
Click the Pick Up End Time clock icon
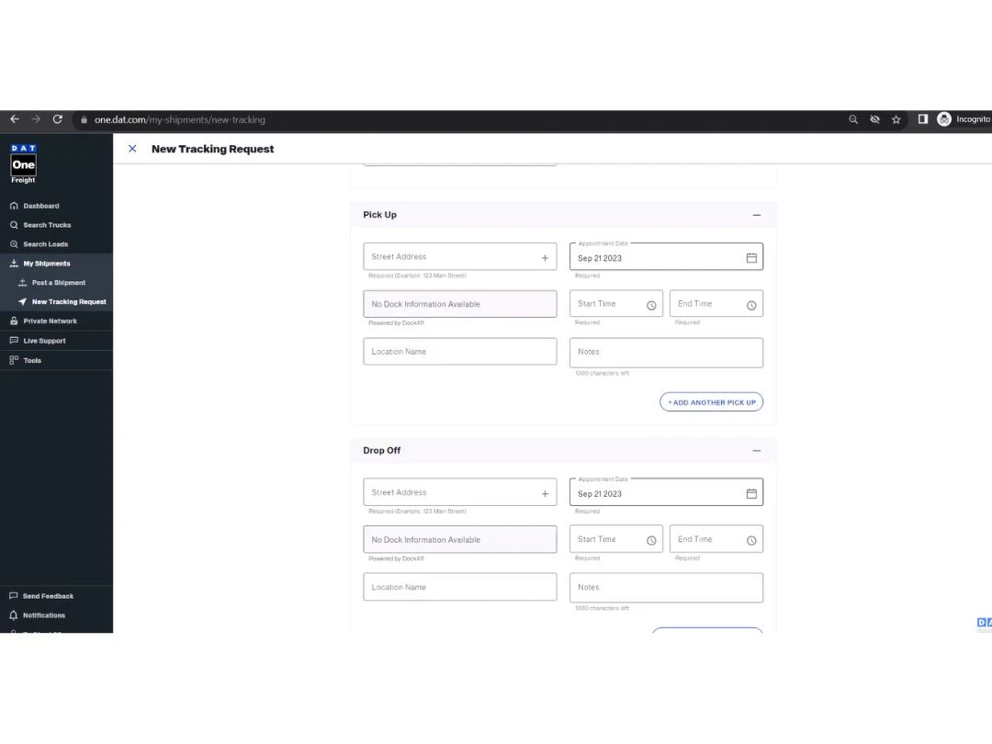pyautogui.click(x=750, y=305)
